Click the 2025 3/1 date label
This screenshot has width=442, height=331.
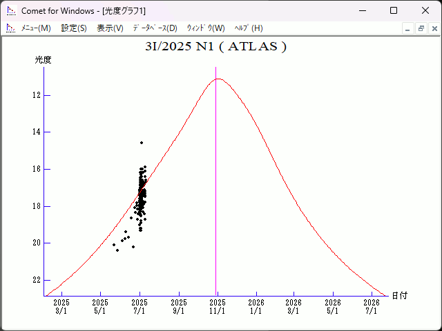61,307
